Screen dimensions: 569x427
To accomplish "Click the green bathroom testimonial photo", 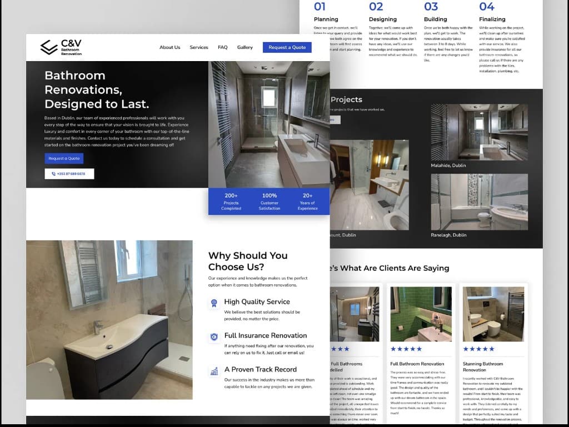I will pos(421,314).
